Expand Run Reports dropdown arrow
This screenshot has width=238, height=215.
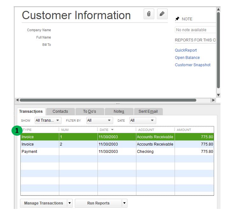[x=125, y=203]
